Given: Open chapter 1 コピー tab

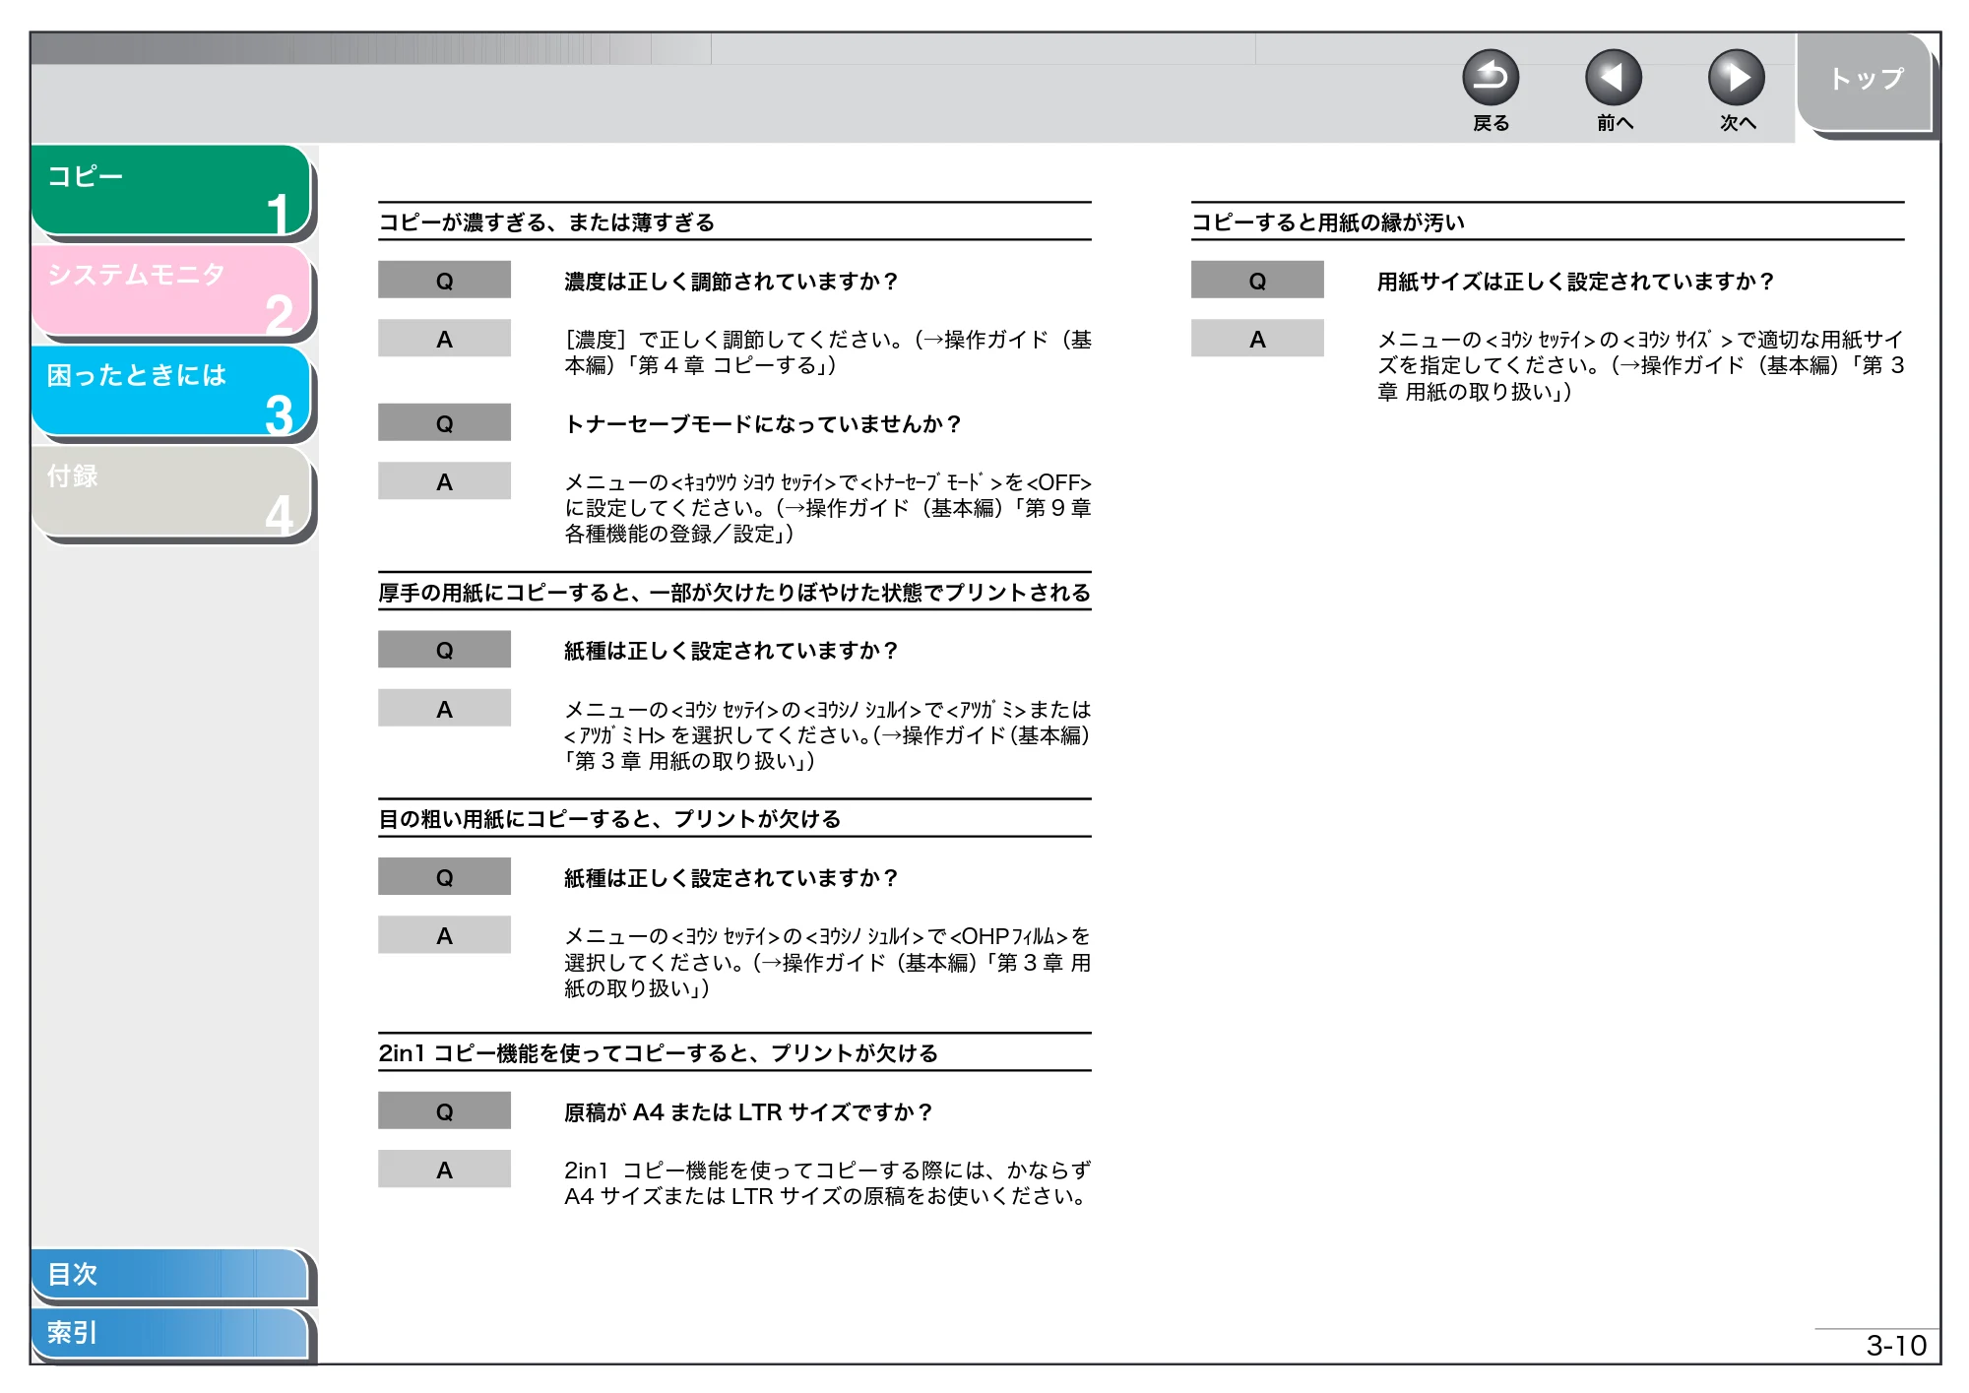Looking at the screenshot, I should (171, 190).
